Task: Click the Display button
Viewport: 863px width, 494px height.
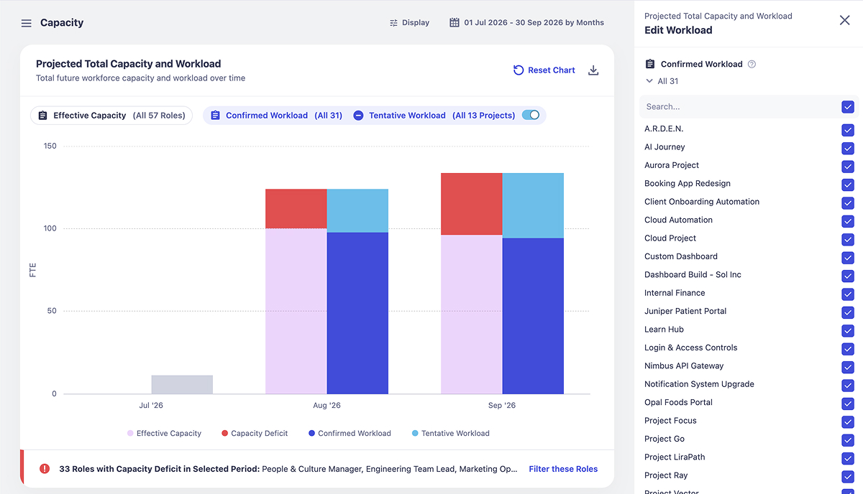Action: [409, 23]
